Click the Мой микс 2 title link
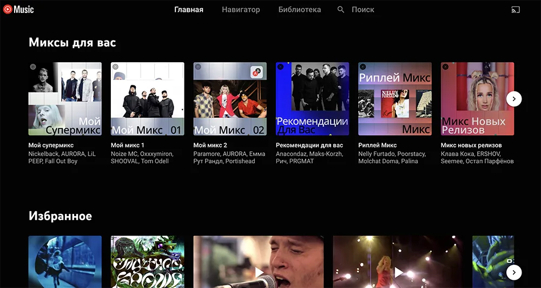Image resolution: width=541 pixels, height=288 pixels. pyautogui.click(x=210, y=145)
